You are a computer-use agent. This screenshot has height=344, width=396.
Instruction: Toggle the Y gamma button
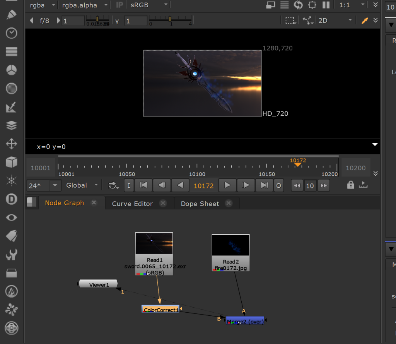(117, 21)
